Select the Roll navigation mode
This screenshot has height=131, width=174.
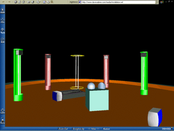(x=2, y=41)
